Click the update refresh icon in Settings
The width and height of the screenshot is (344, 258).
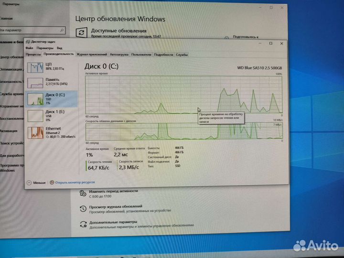(81, 33)
